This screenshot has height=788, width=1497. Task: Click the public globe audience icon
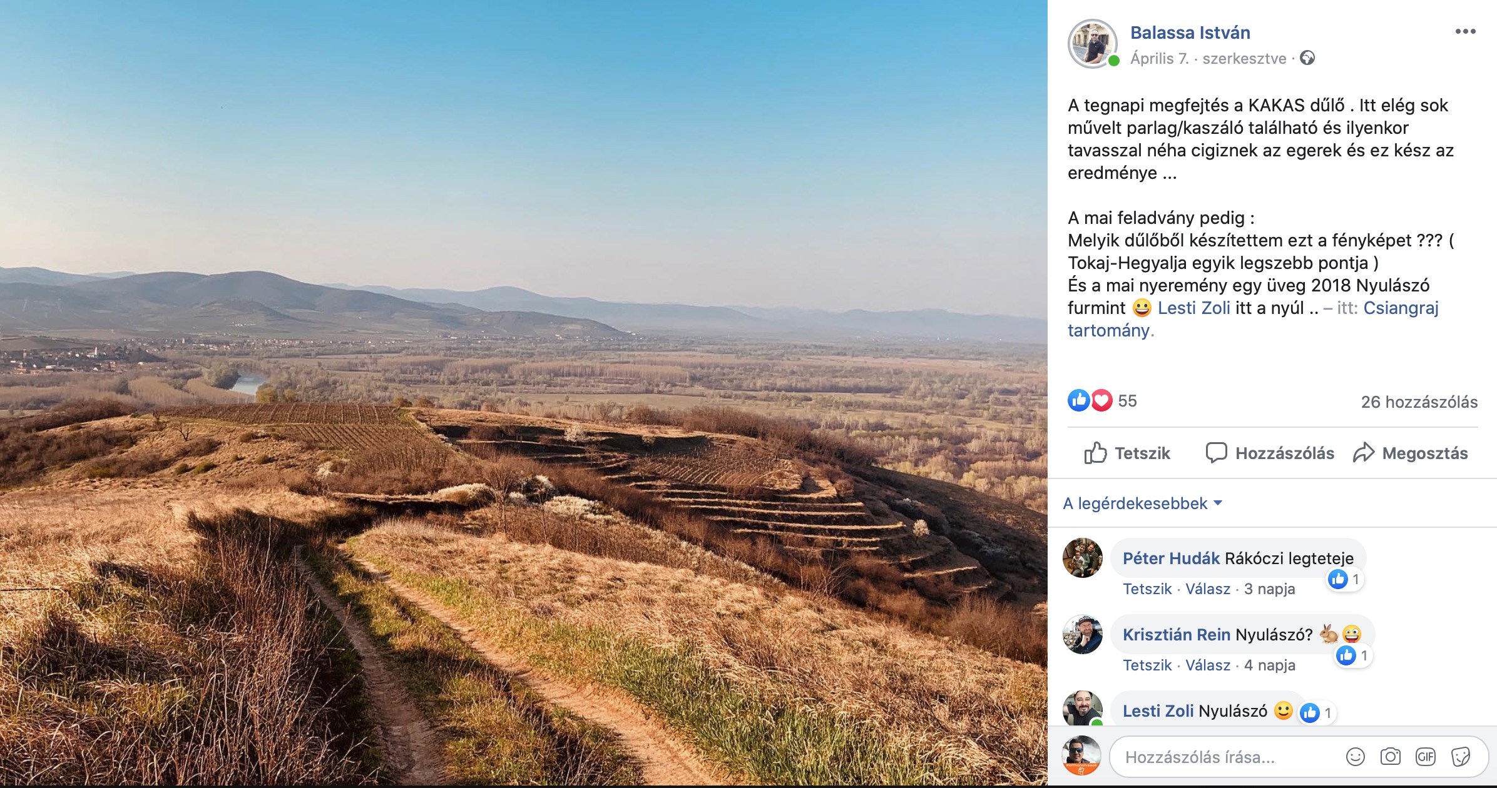[x=1307, y=58]
